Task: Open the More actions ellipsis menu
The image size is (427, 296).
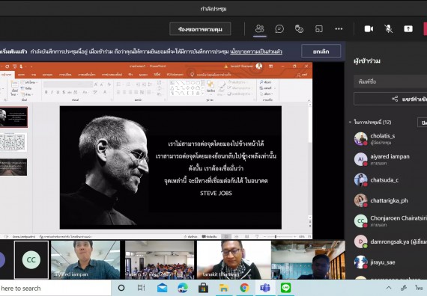Action: coord(339,28)
